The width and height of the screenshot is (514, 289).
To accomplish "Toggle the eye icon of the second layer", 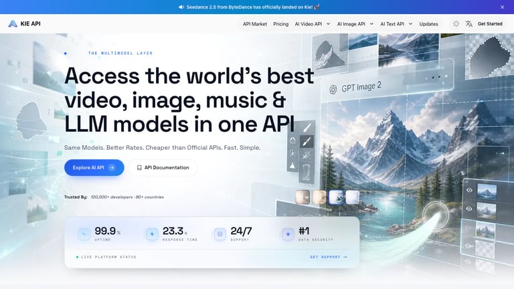I will click(x=469, y=209).
